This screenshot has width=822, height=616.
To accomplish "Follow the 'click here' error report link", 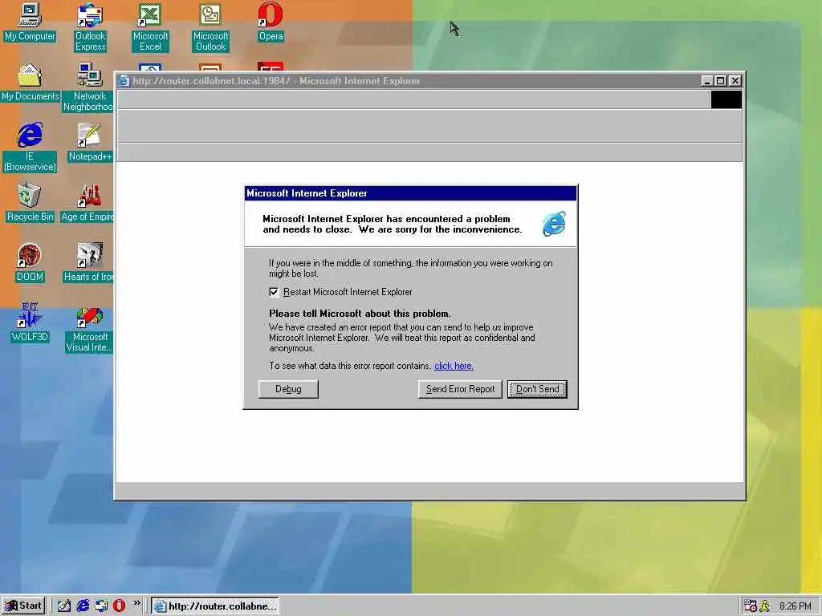I will (454, 366).
